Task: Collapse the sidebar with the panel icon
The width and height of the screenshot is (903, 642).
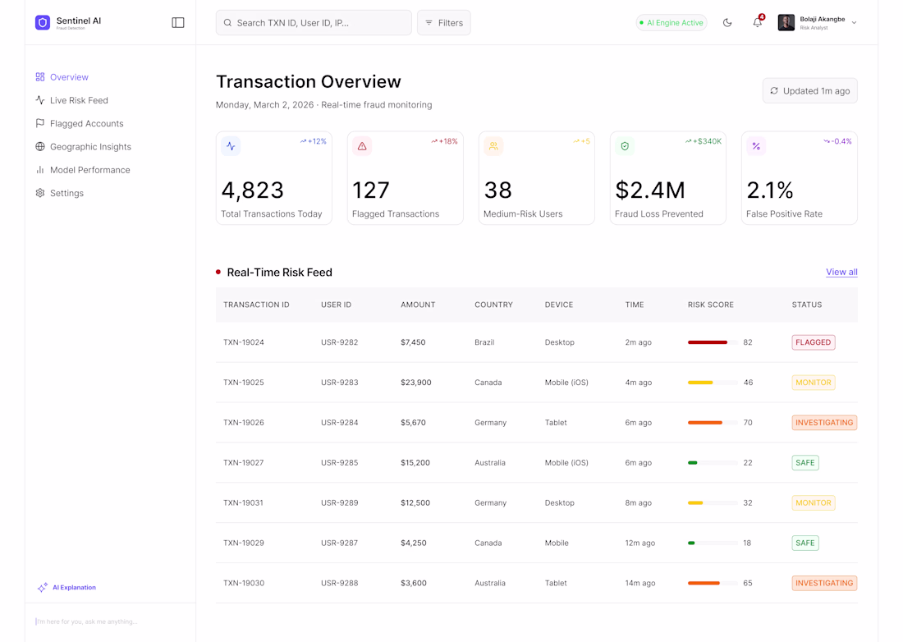Action: click(178, 22)
